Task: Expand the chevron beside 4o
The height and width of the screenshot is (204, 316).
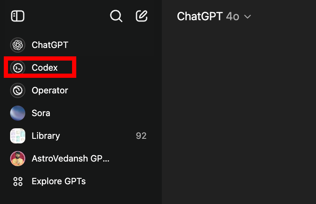Action: (x=248, y=17)
